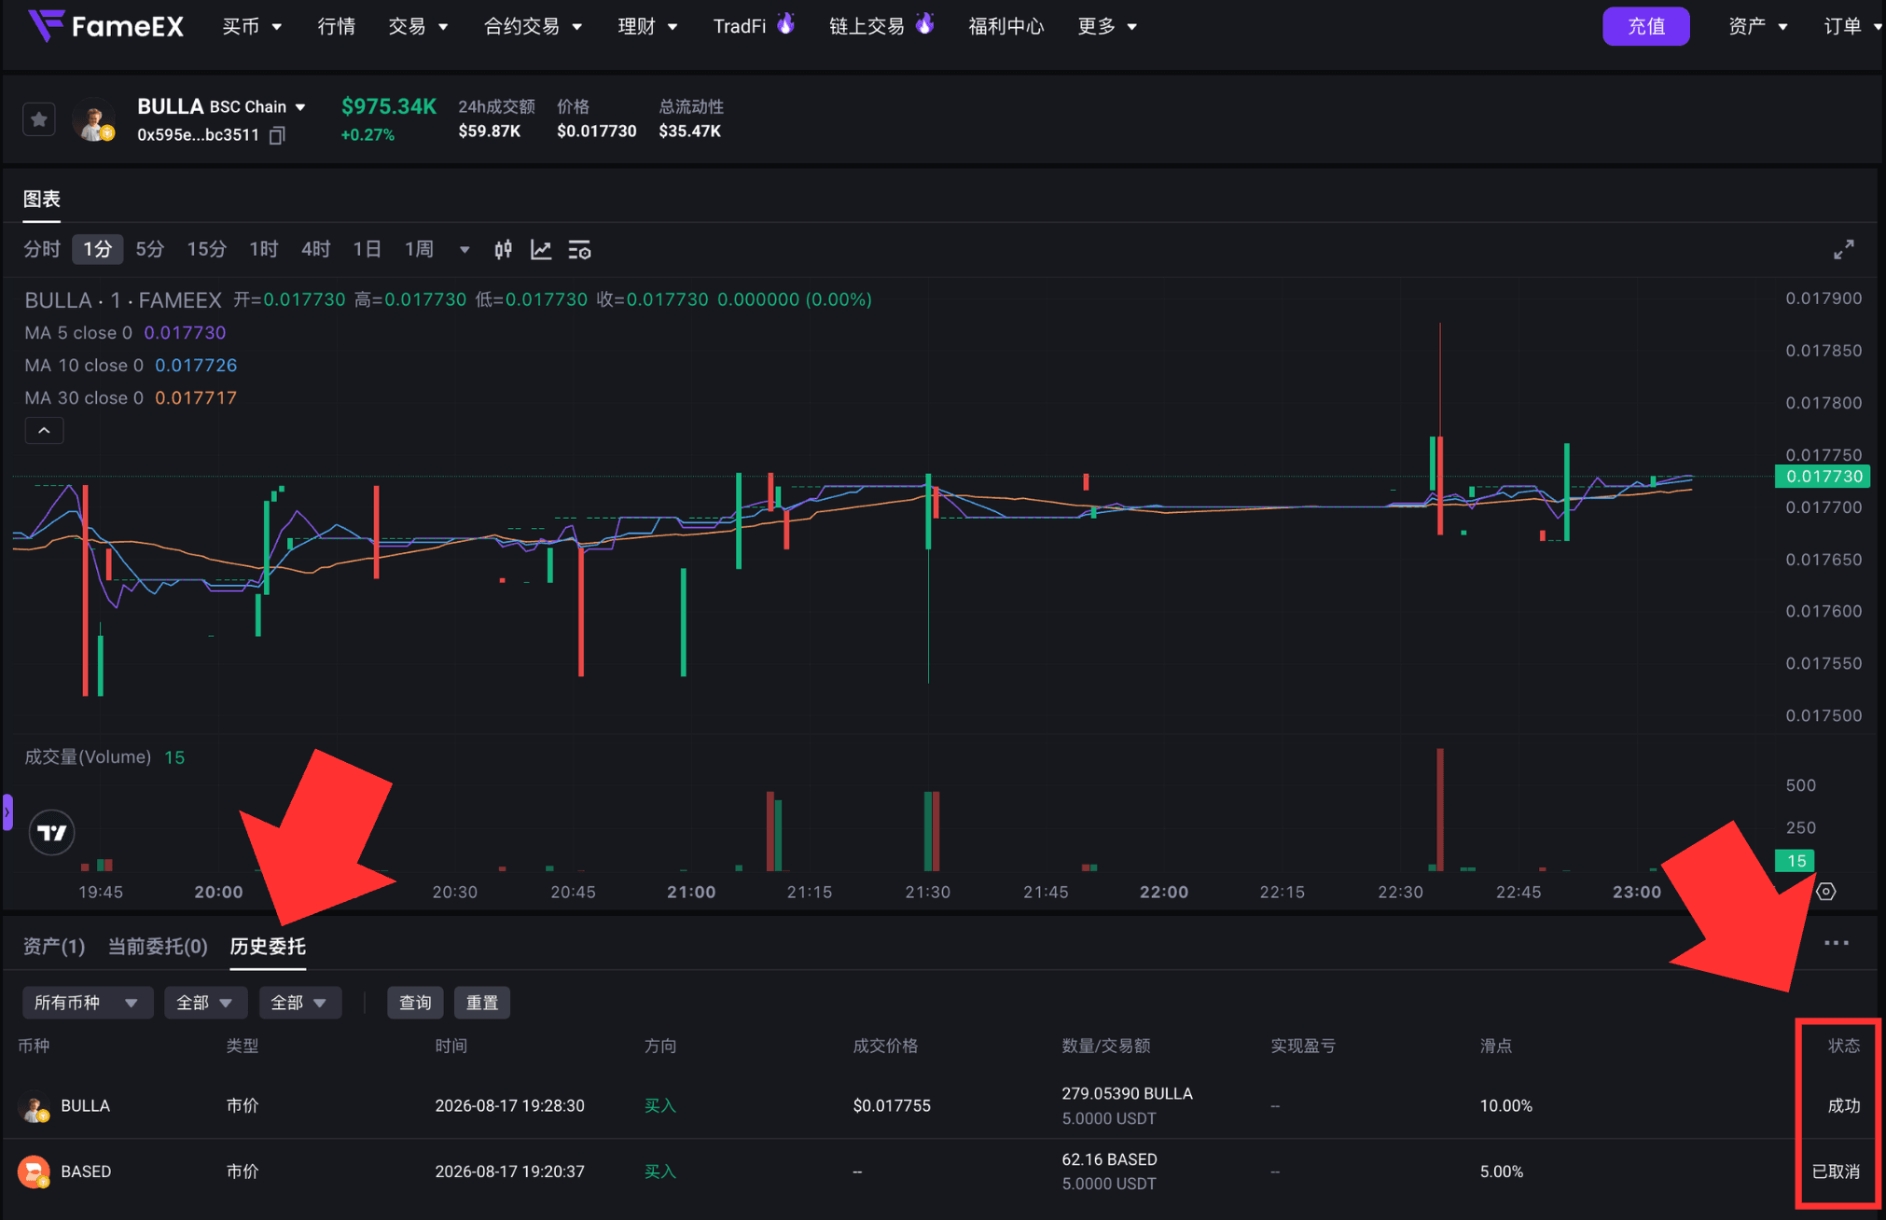Open the 交易 dropdown menu

(x=418, y=26)
